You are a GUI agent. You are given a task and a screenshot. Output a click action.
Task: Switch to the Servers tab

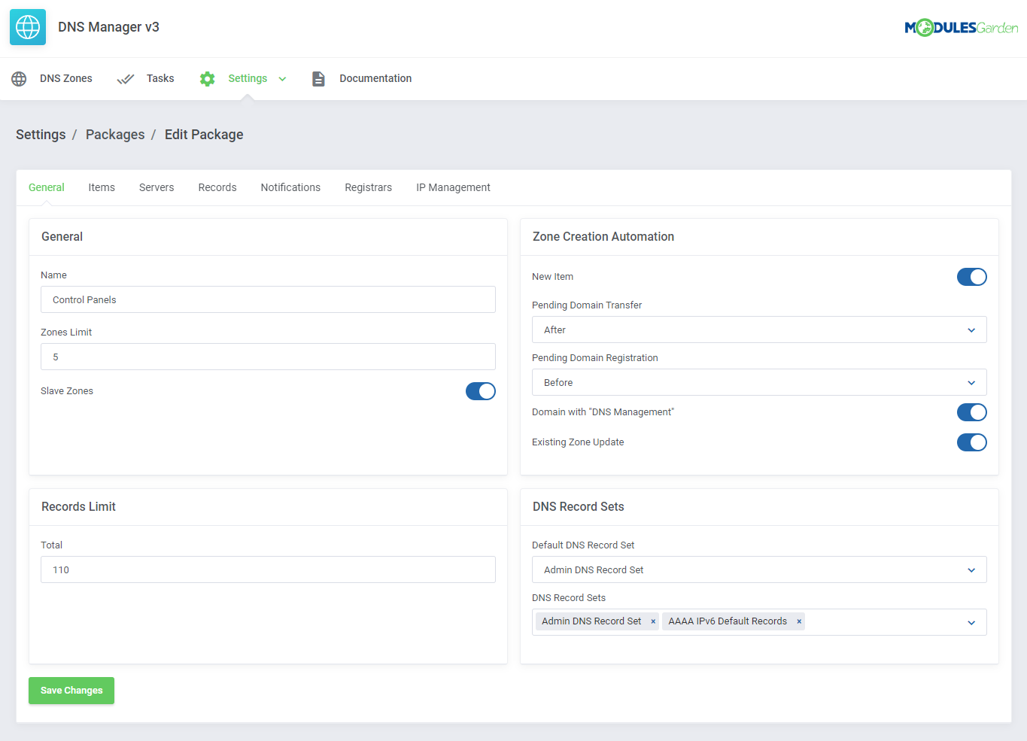click(x=156, y=187)
